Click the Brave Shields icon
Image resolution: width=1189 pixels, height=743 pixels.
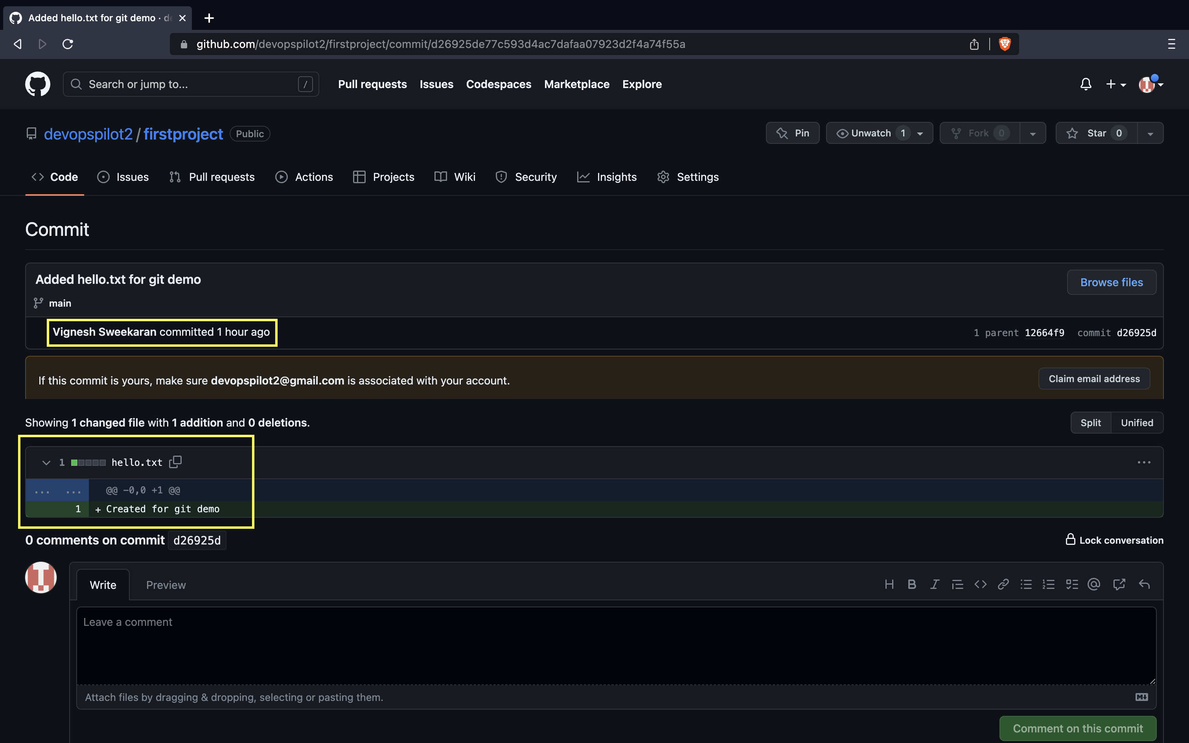(x=1005, y=44)
